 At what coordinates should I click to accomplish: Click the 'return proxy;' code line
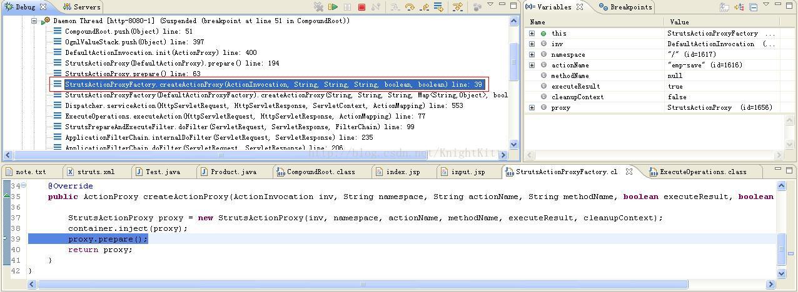pyautogui.click(x=100, y=250)
